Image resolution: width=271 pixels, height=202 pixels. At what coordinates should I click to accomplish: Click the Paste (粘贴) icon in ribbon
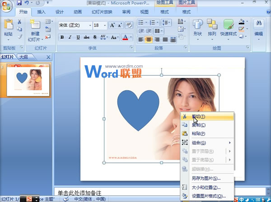click(x=8, y=25)
